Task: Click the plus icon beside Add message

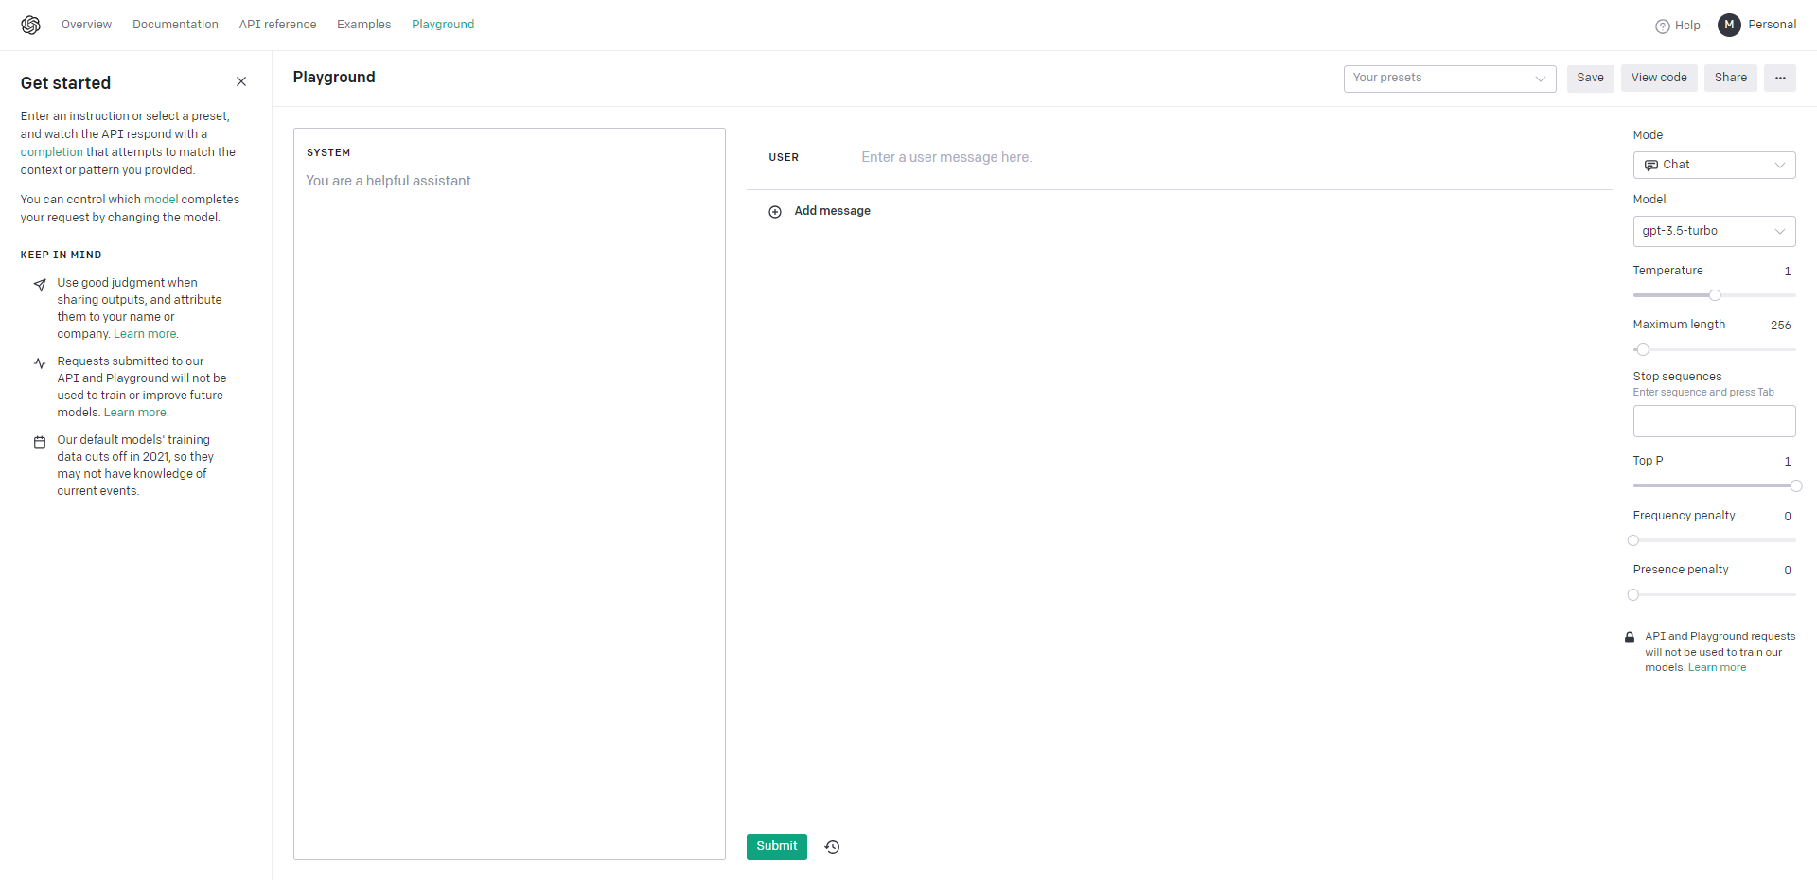Action: click(775, 212)
